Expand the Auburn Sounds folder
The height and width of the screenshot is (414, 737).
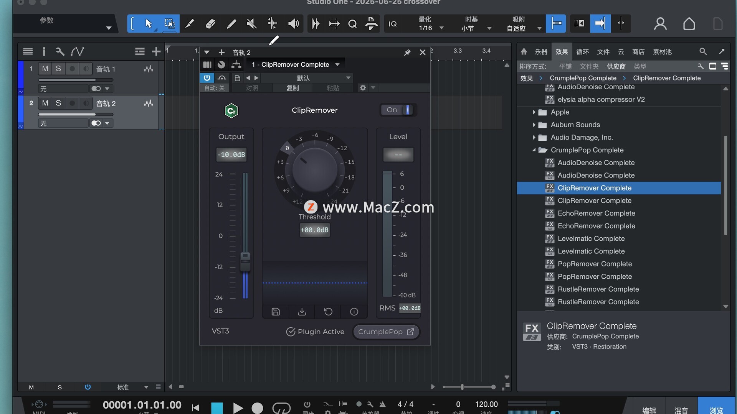pos(534,125)
